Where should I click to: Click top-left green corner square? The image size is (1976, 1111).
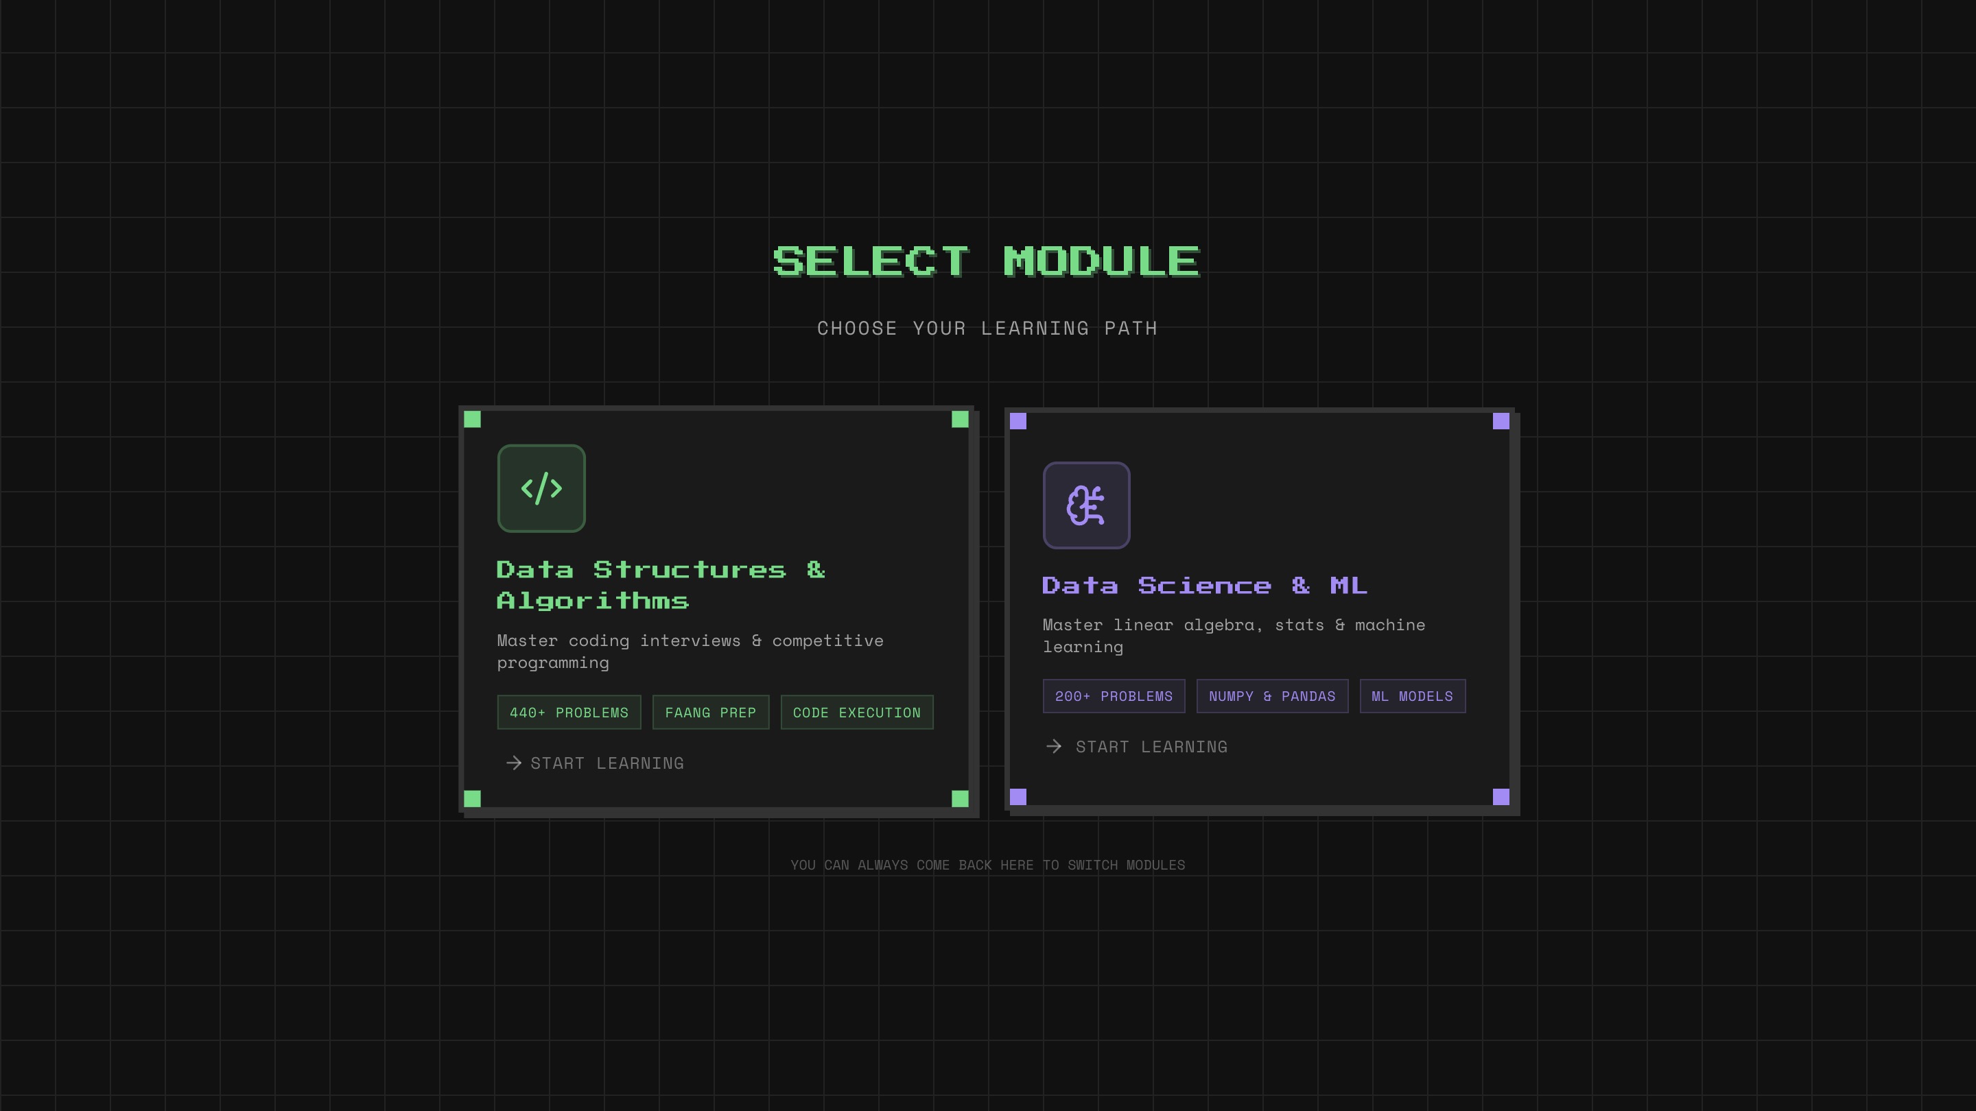point(473,420)
